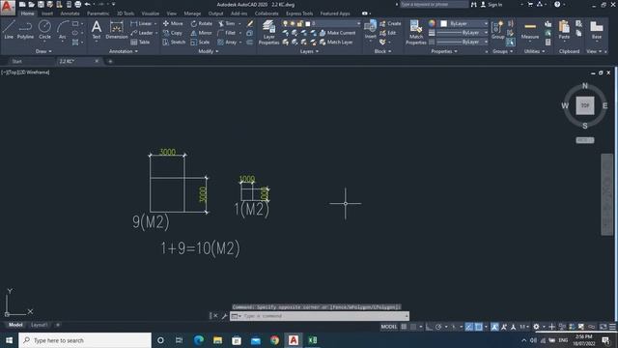Image resolution: width=618 pixels, height=348 pixels.
Task: Open Layer Properties manager
Action: pyautogui.click(x=268, y=32)
